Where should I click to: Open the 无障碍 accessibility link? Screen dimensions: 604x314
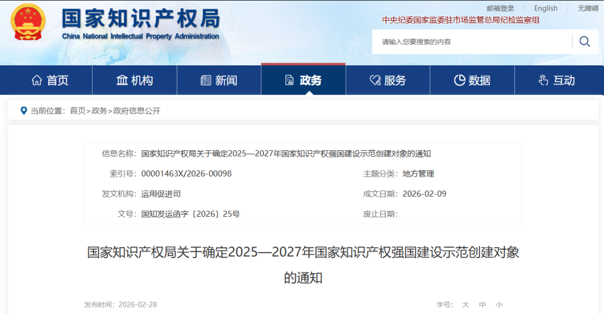coord(588,8)
